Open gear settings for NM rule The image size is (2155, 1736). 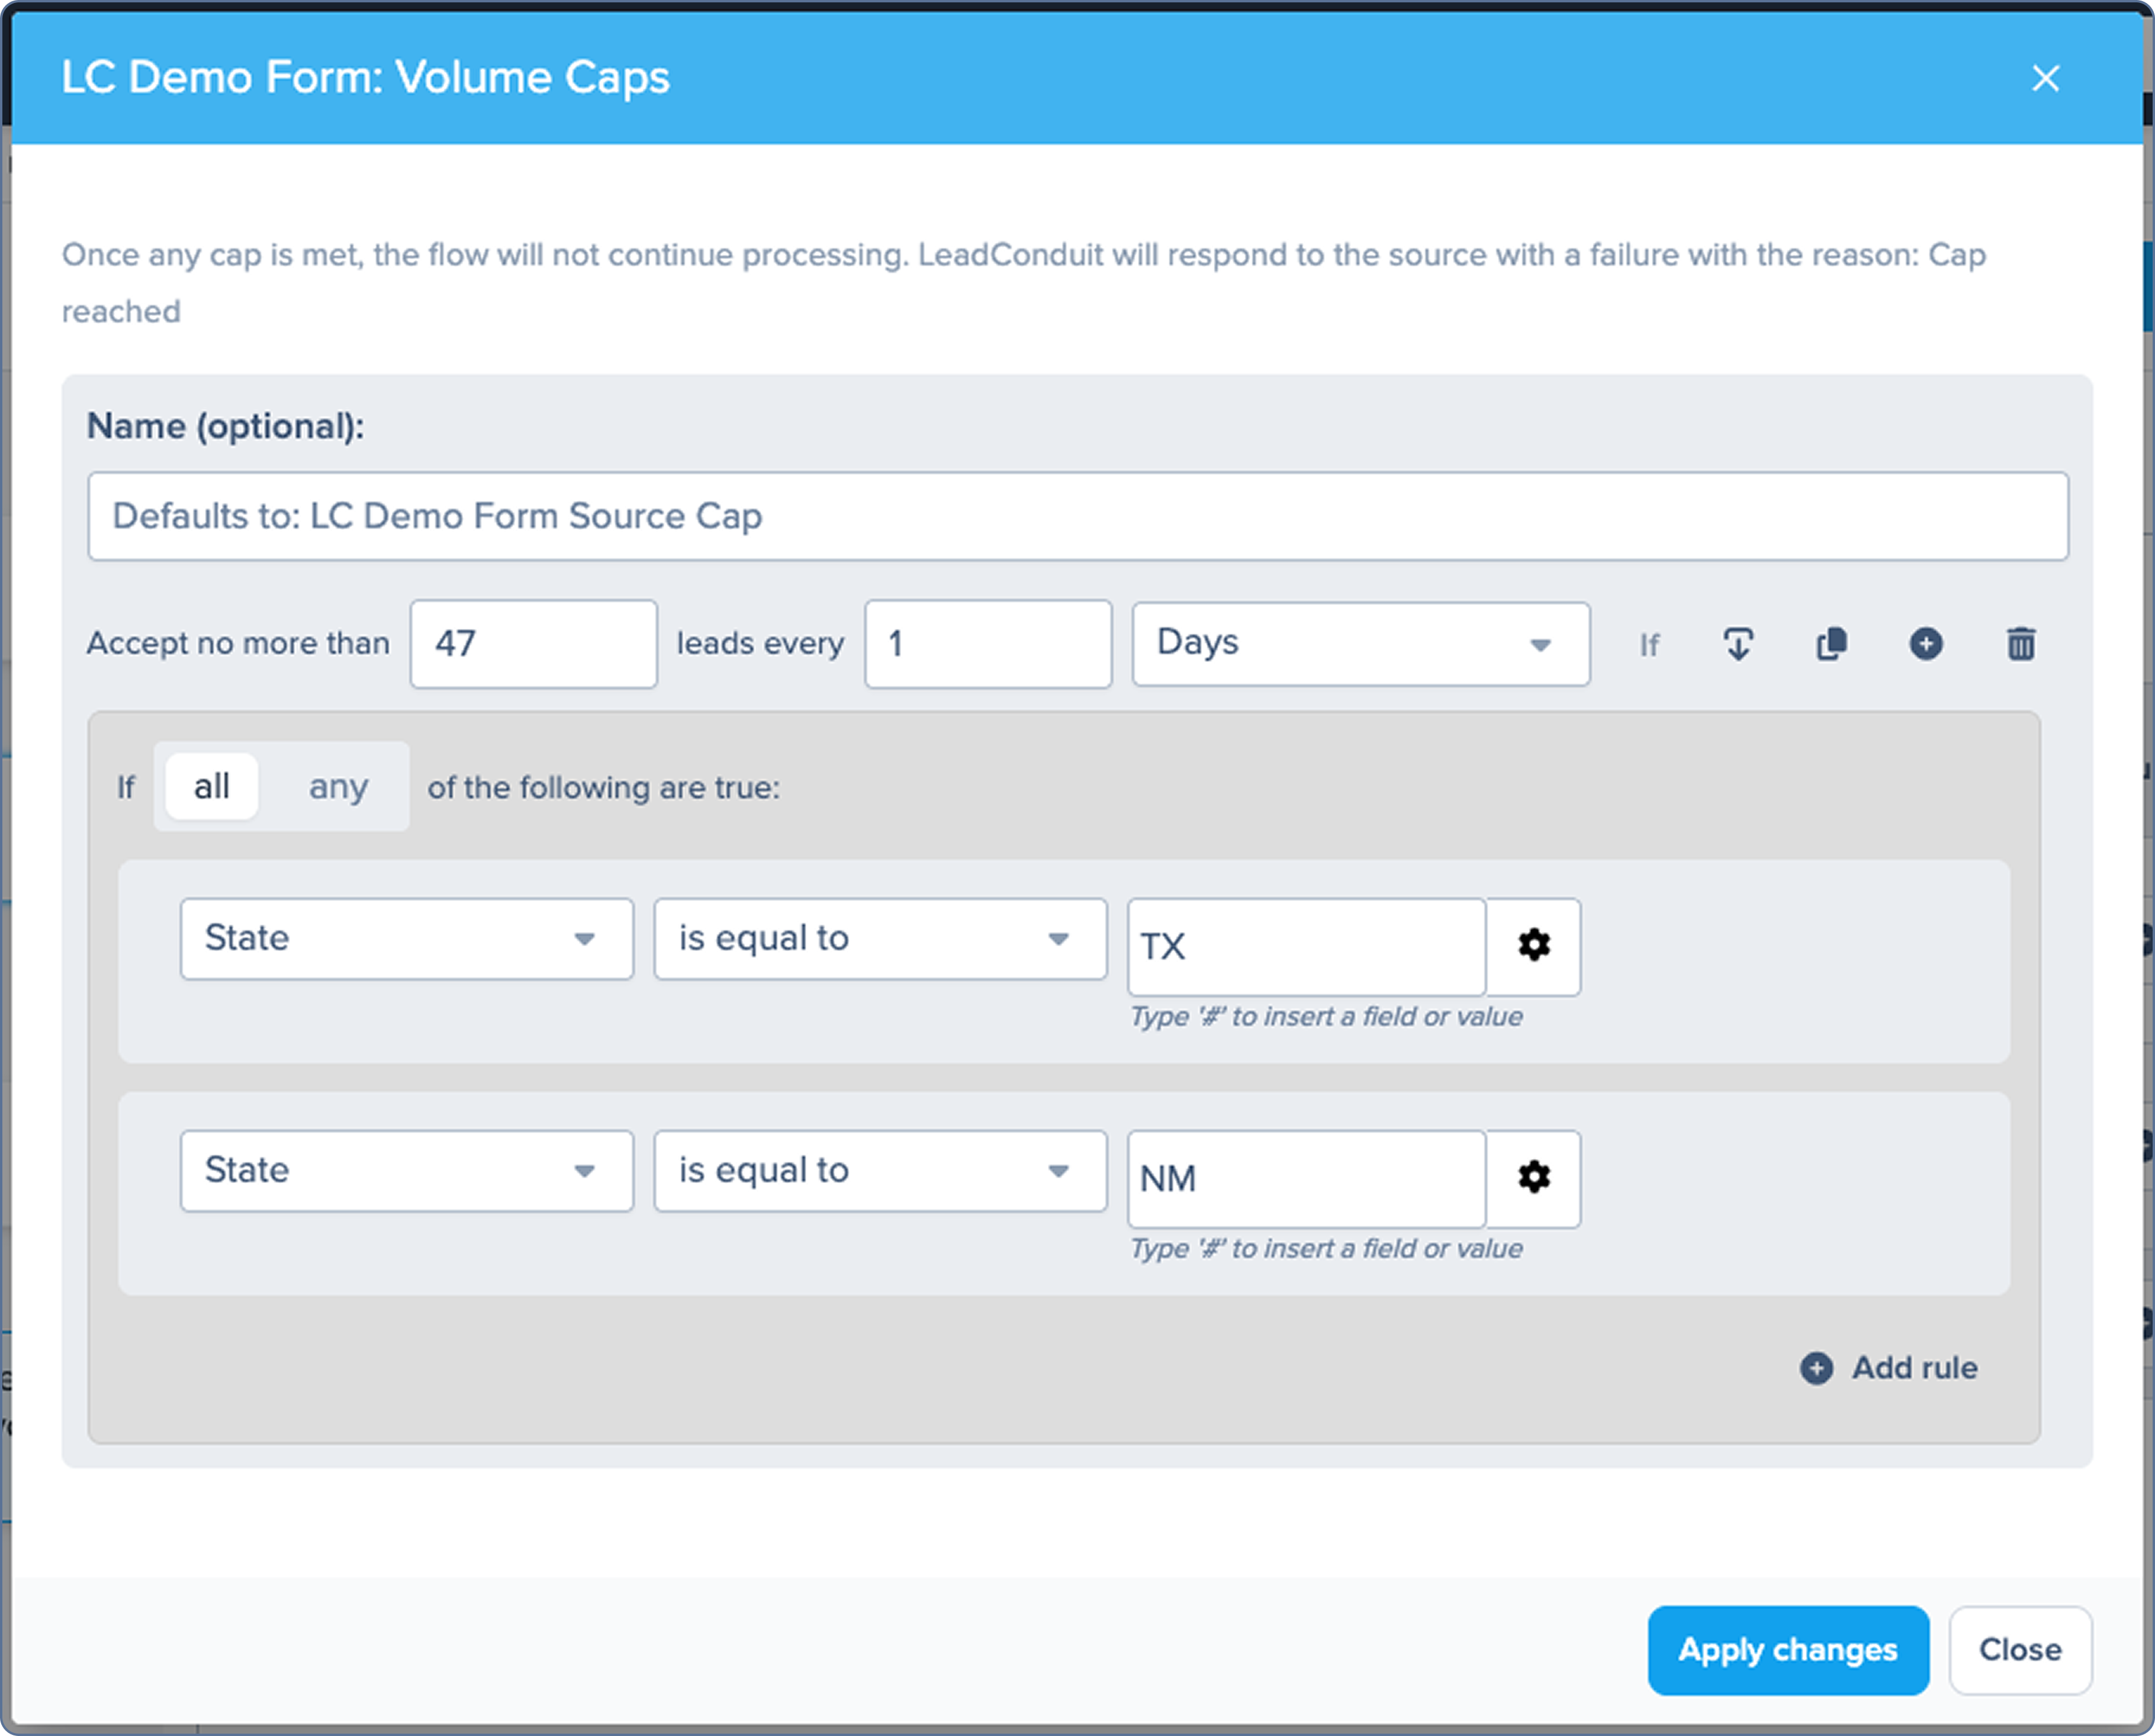pos(1533,1177)
